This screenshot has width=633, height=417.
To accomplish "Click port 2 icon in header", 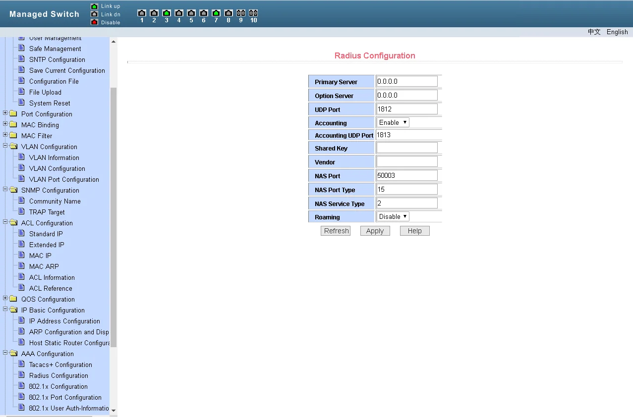I will (154, 13).
